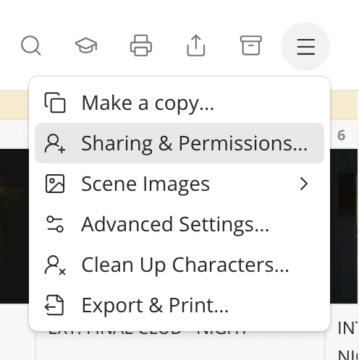359x360 pixels.
Task: Click the archive box icon
Action: click(251, 46)
